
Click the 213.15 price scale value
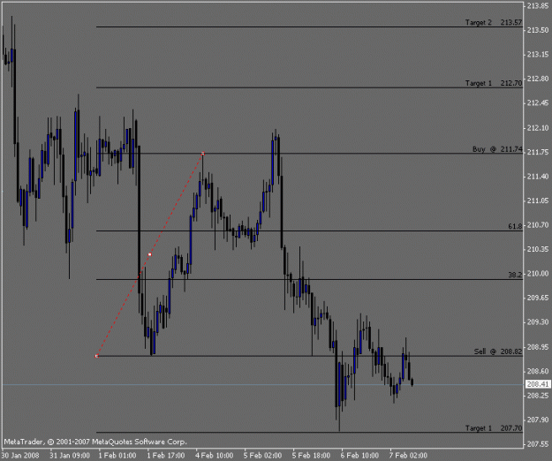(x=538, y=55)
